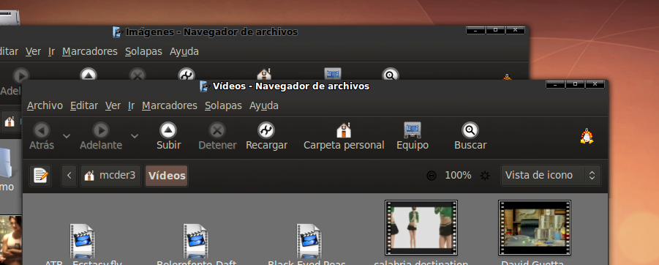659x265 pixels.
Task: Close the Vídeos window
Action: pyautogui.click(x=595, y=84)
